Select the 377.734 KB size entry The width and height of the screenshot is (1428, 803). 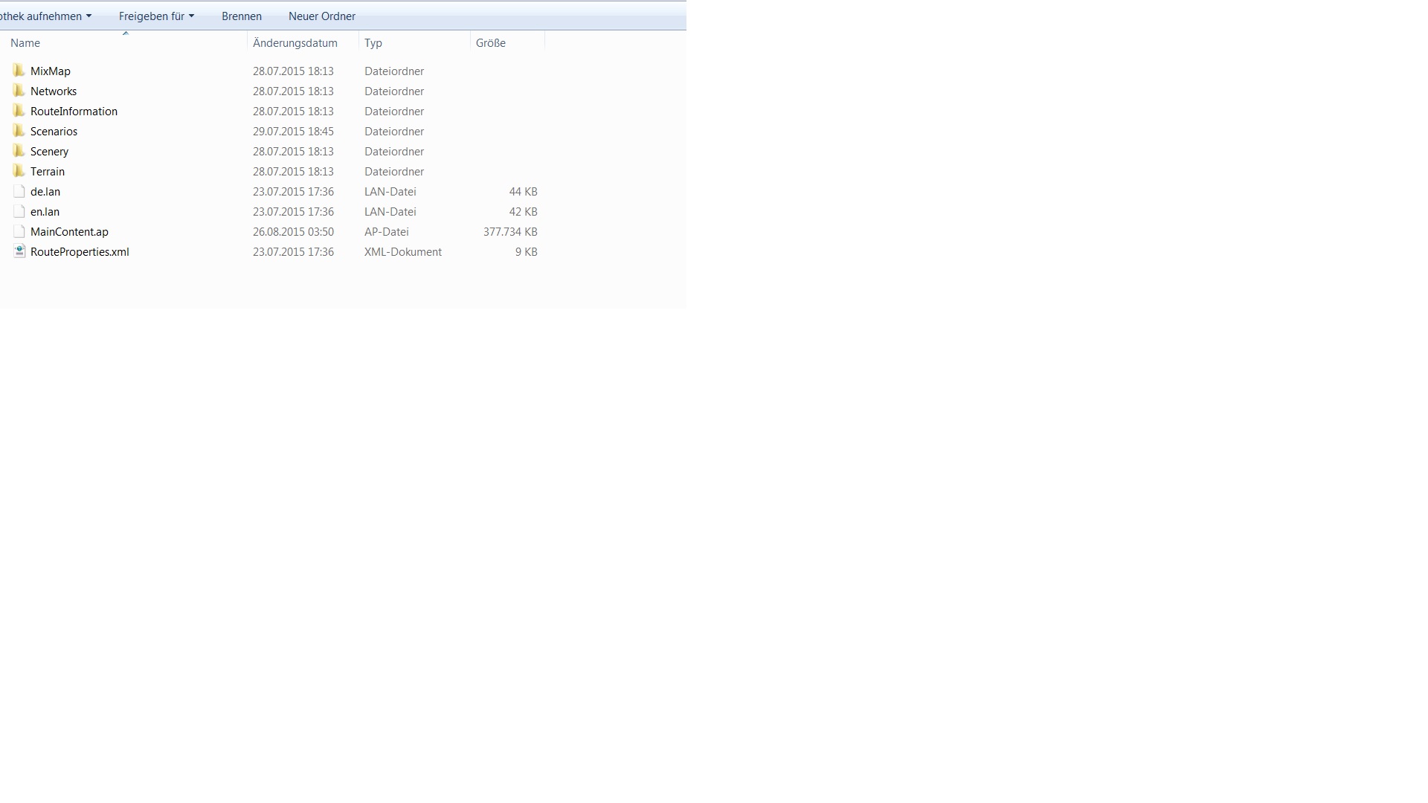tap(510, 231)
